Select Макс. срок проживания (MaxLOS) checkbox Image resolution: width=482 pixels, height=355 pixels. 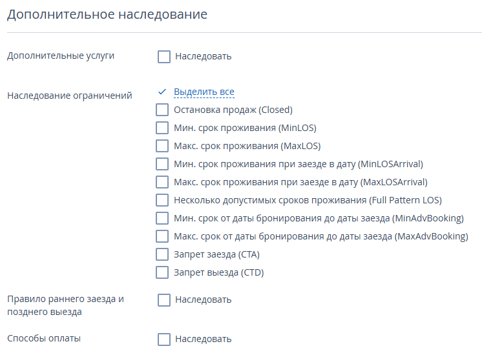(162, 146)
